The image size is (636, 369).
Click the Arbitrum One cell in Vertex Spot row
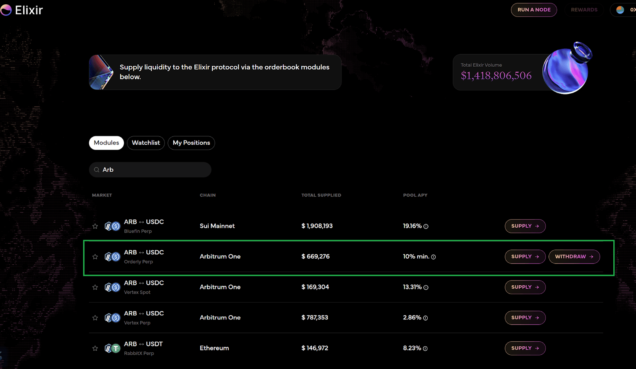coord(220,287)
